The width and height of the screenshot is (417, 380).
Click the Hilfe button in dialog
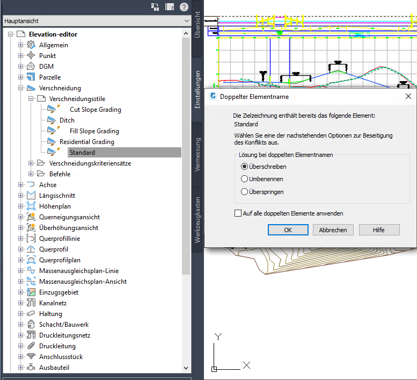(379, 230)
